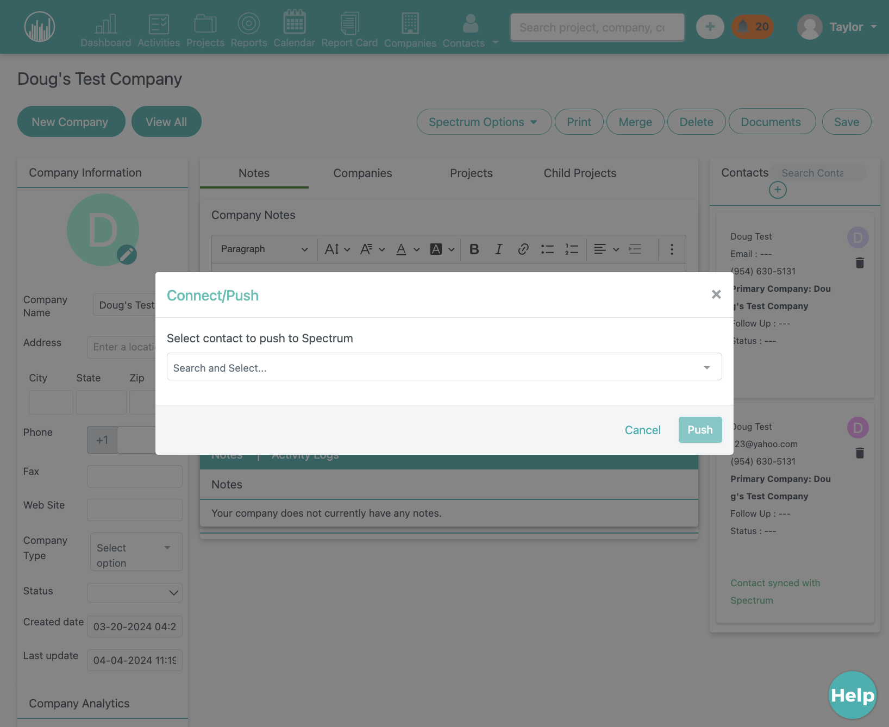Open the font color picker in editor

pyautogui.click(x=408, y=249)
